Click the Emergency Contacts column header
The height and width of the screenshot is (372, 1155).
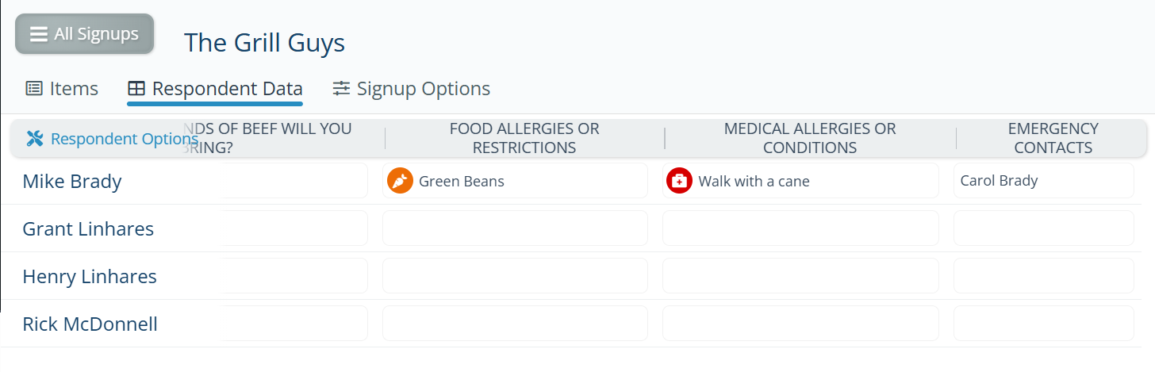point(1053,138)
